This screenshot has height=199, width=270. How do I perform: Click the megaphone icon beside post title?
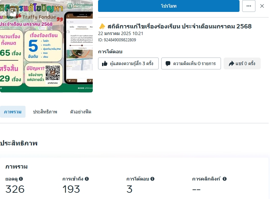102,26
